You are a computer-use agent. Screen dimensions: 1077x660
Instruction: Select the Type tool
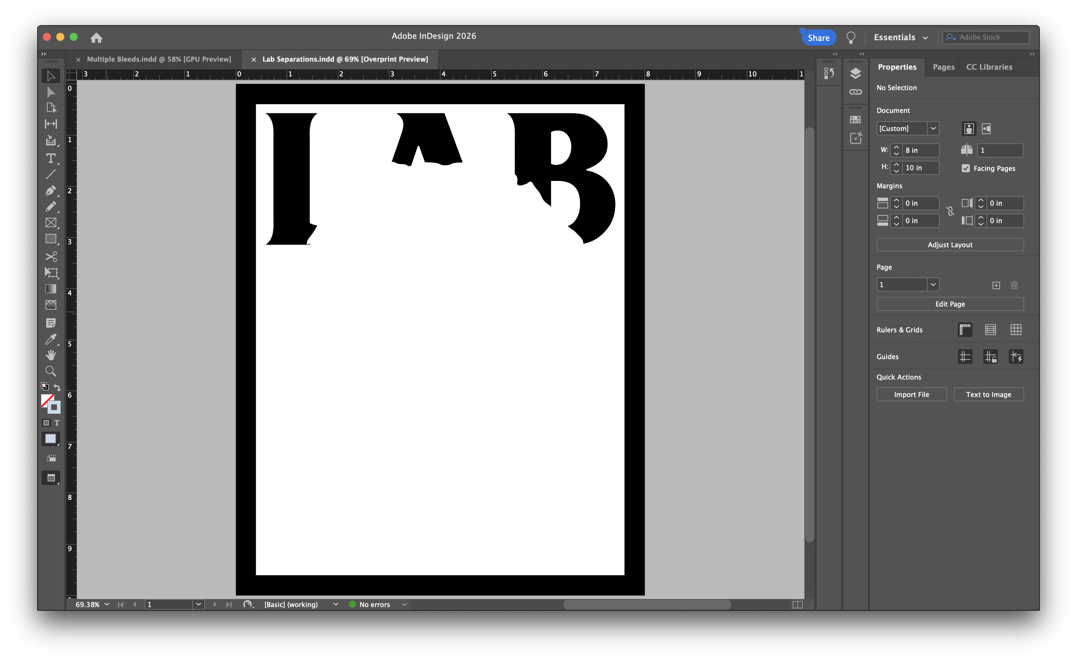pyautogui.click(x=51, y=158)
